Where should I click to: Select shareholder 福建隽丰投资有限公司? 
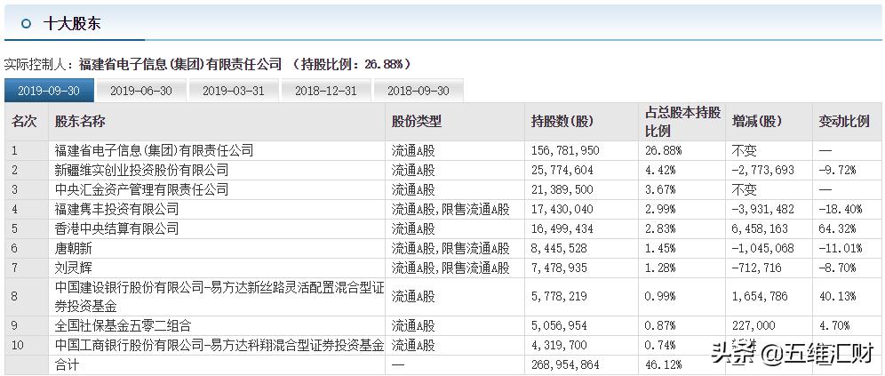[x=116, y=210]
